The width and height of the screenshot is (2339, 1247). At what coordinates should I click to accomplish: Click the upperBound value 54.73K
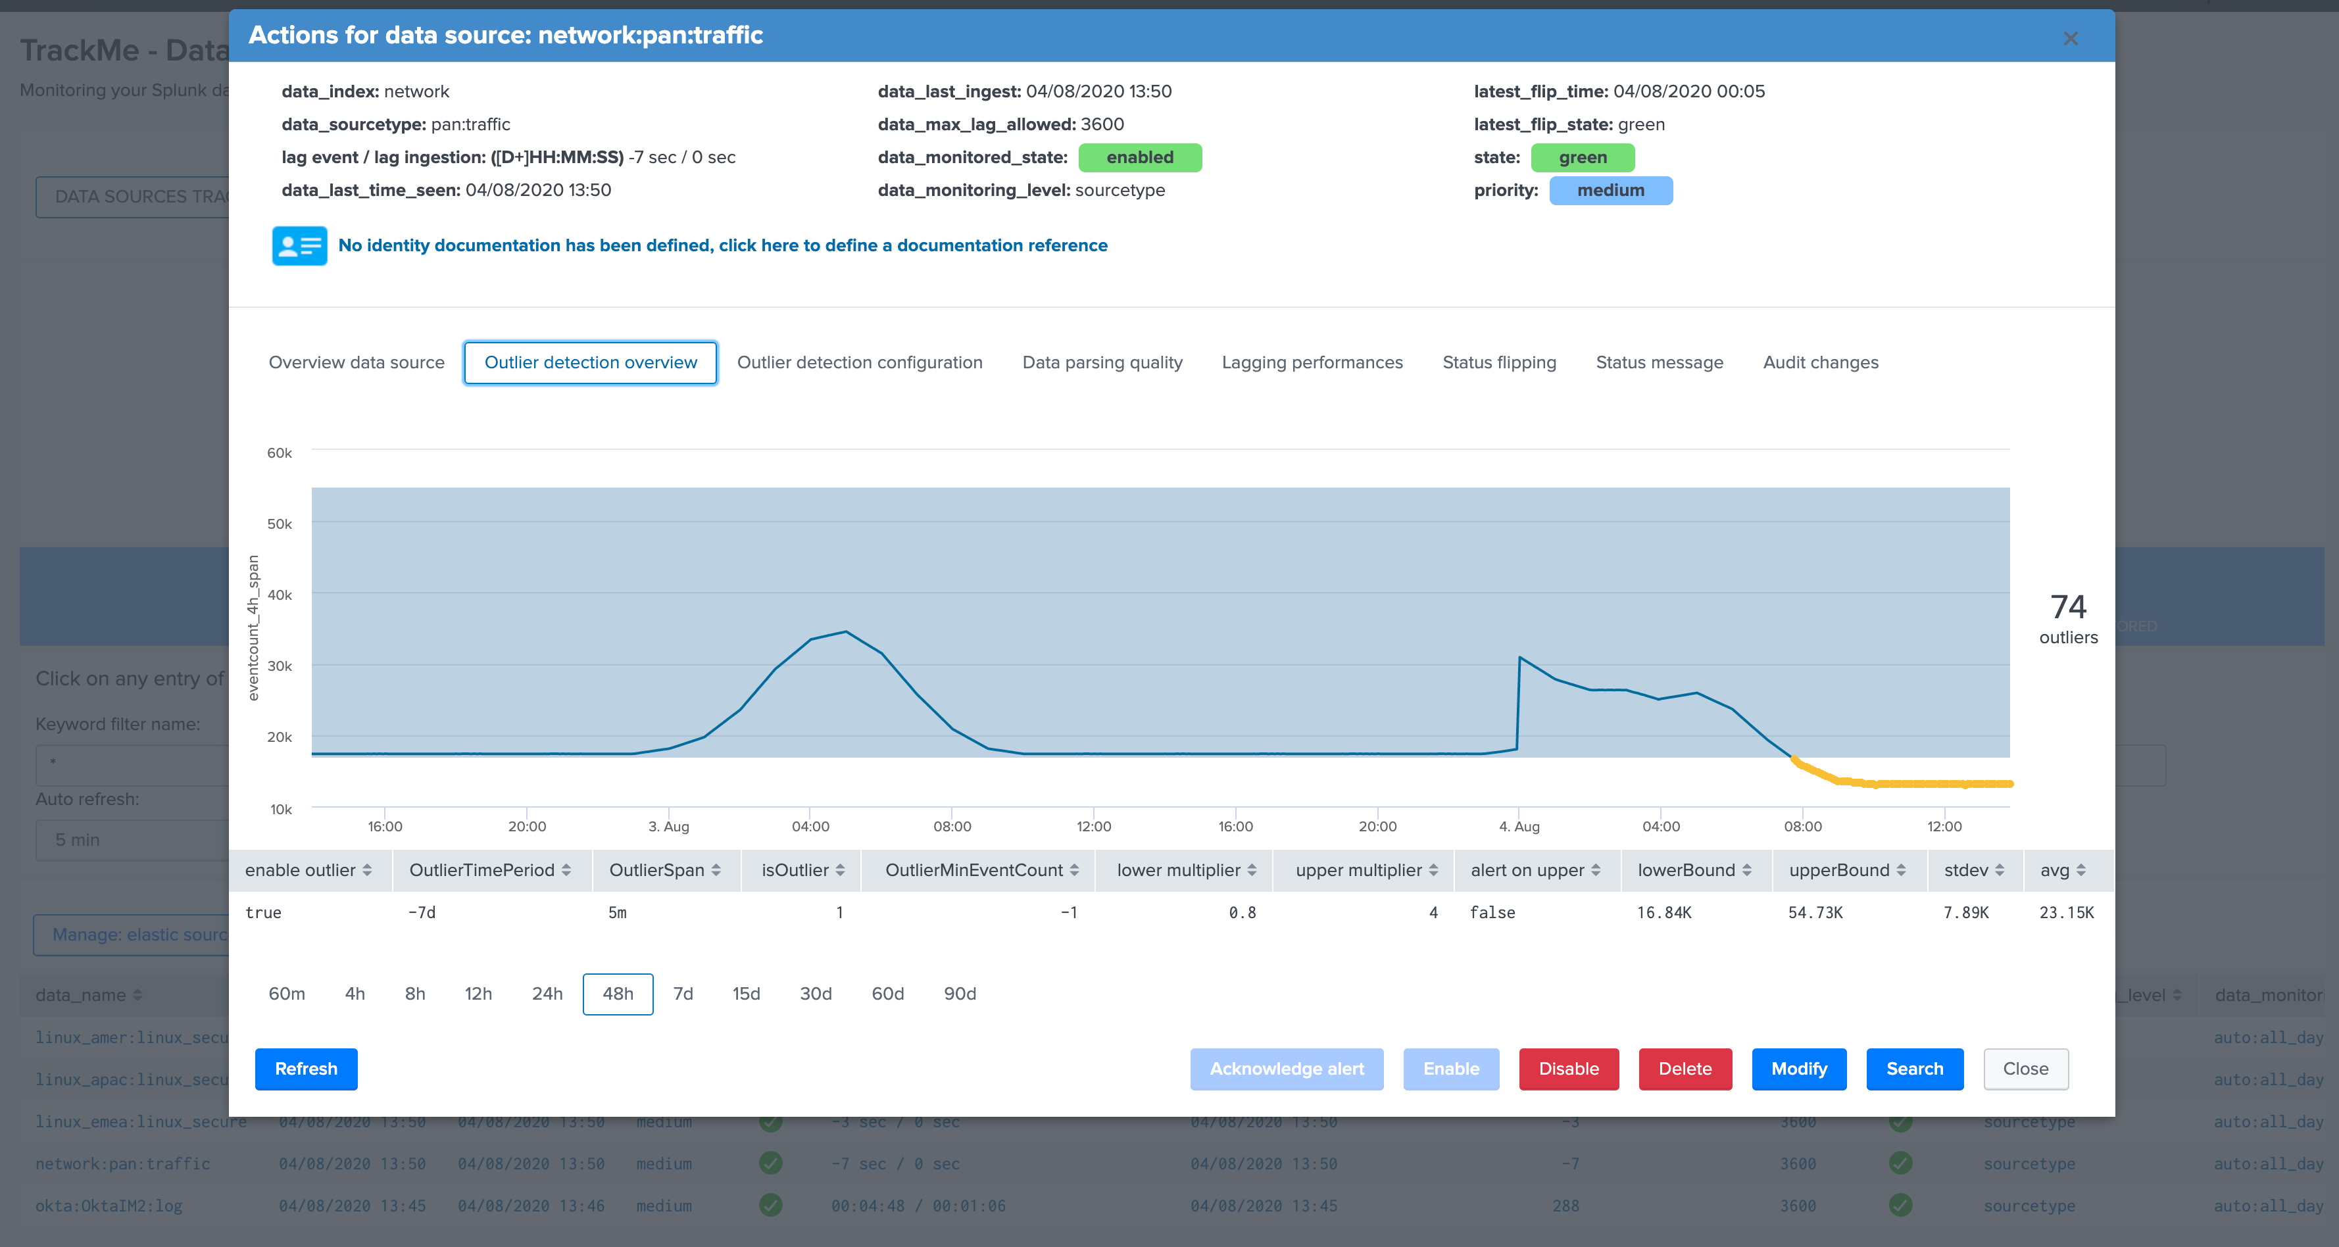point(1815,913)
